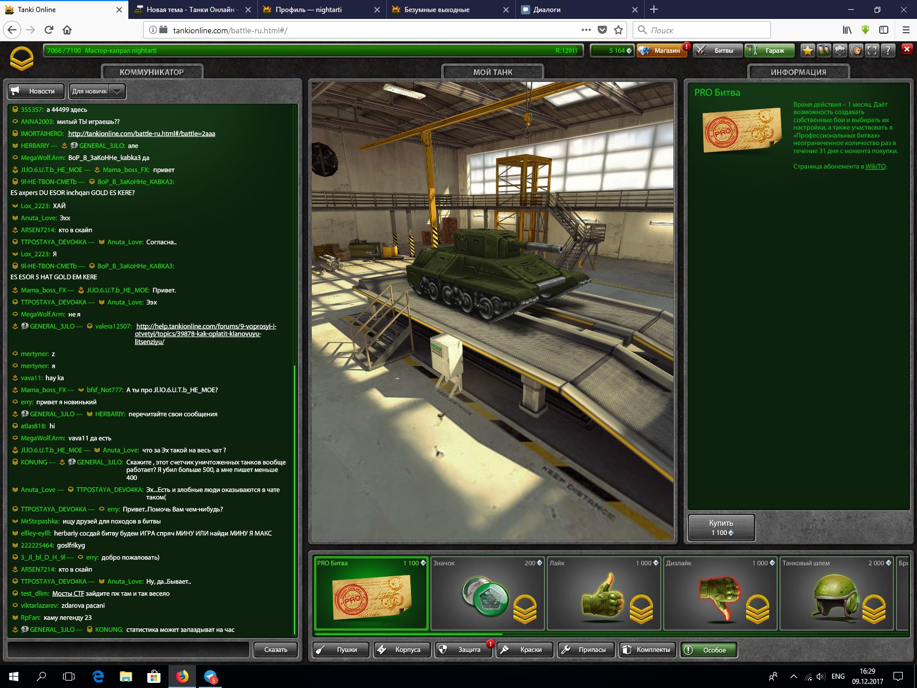Open Microsoft Edge from the taskbar
This screenshot has width=917, height=688.
tap(98, 677)
